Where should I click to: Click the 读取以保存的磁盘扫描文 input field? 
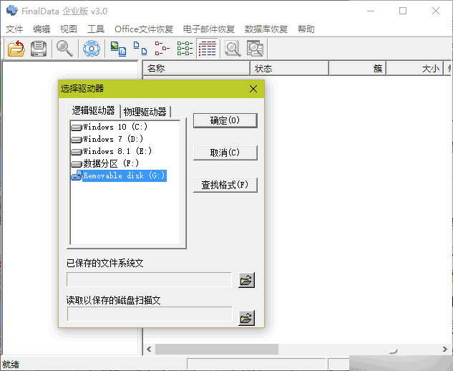[x=150, y=314]
